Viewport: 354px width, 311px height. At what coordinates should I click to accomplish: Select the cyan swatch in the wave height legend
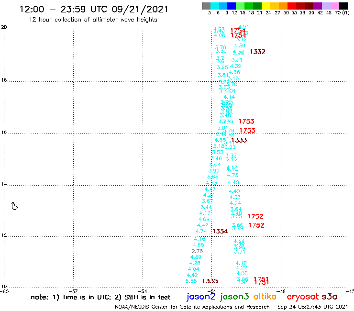pos(215,6)
